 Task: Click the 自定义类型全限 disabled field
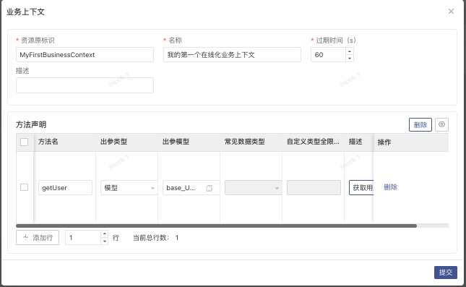pos(314,188)
